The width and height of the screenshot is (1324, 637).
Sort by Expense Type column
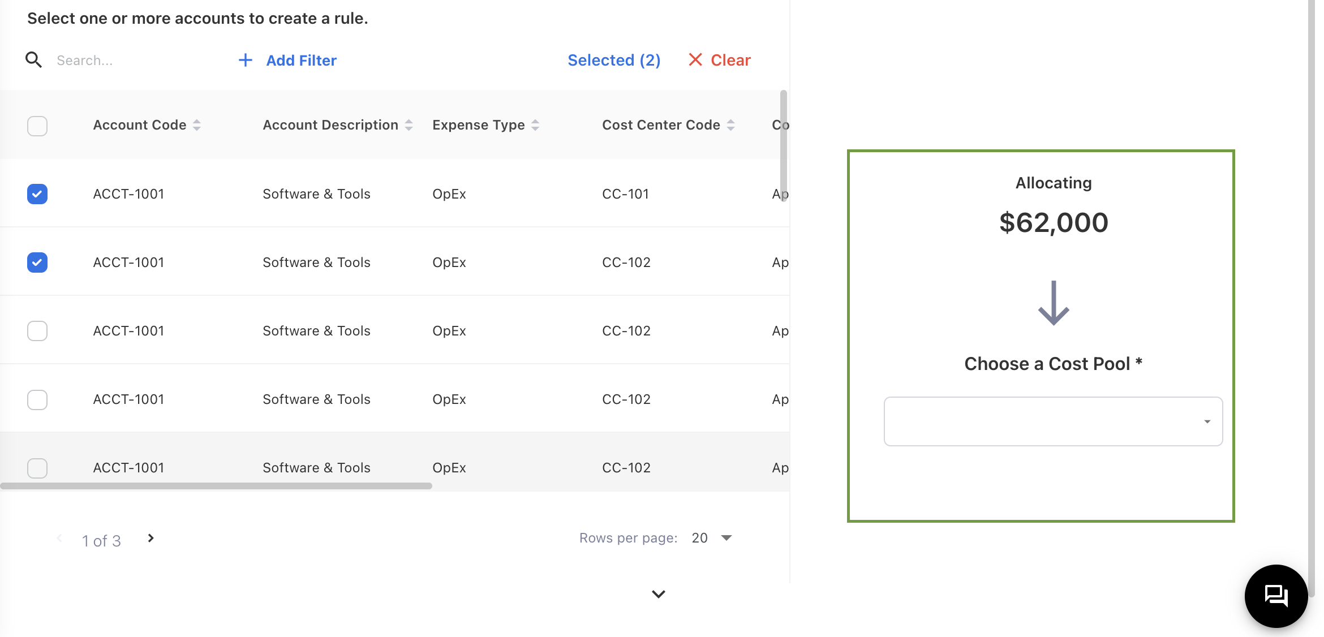pos(535,125)
